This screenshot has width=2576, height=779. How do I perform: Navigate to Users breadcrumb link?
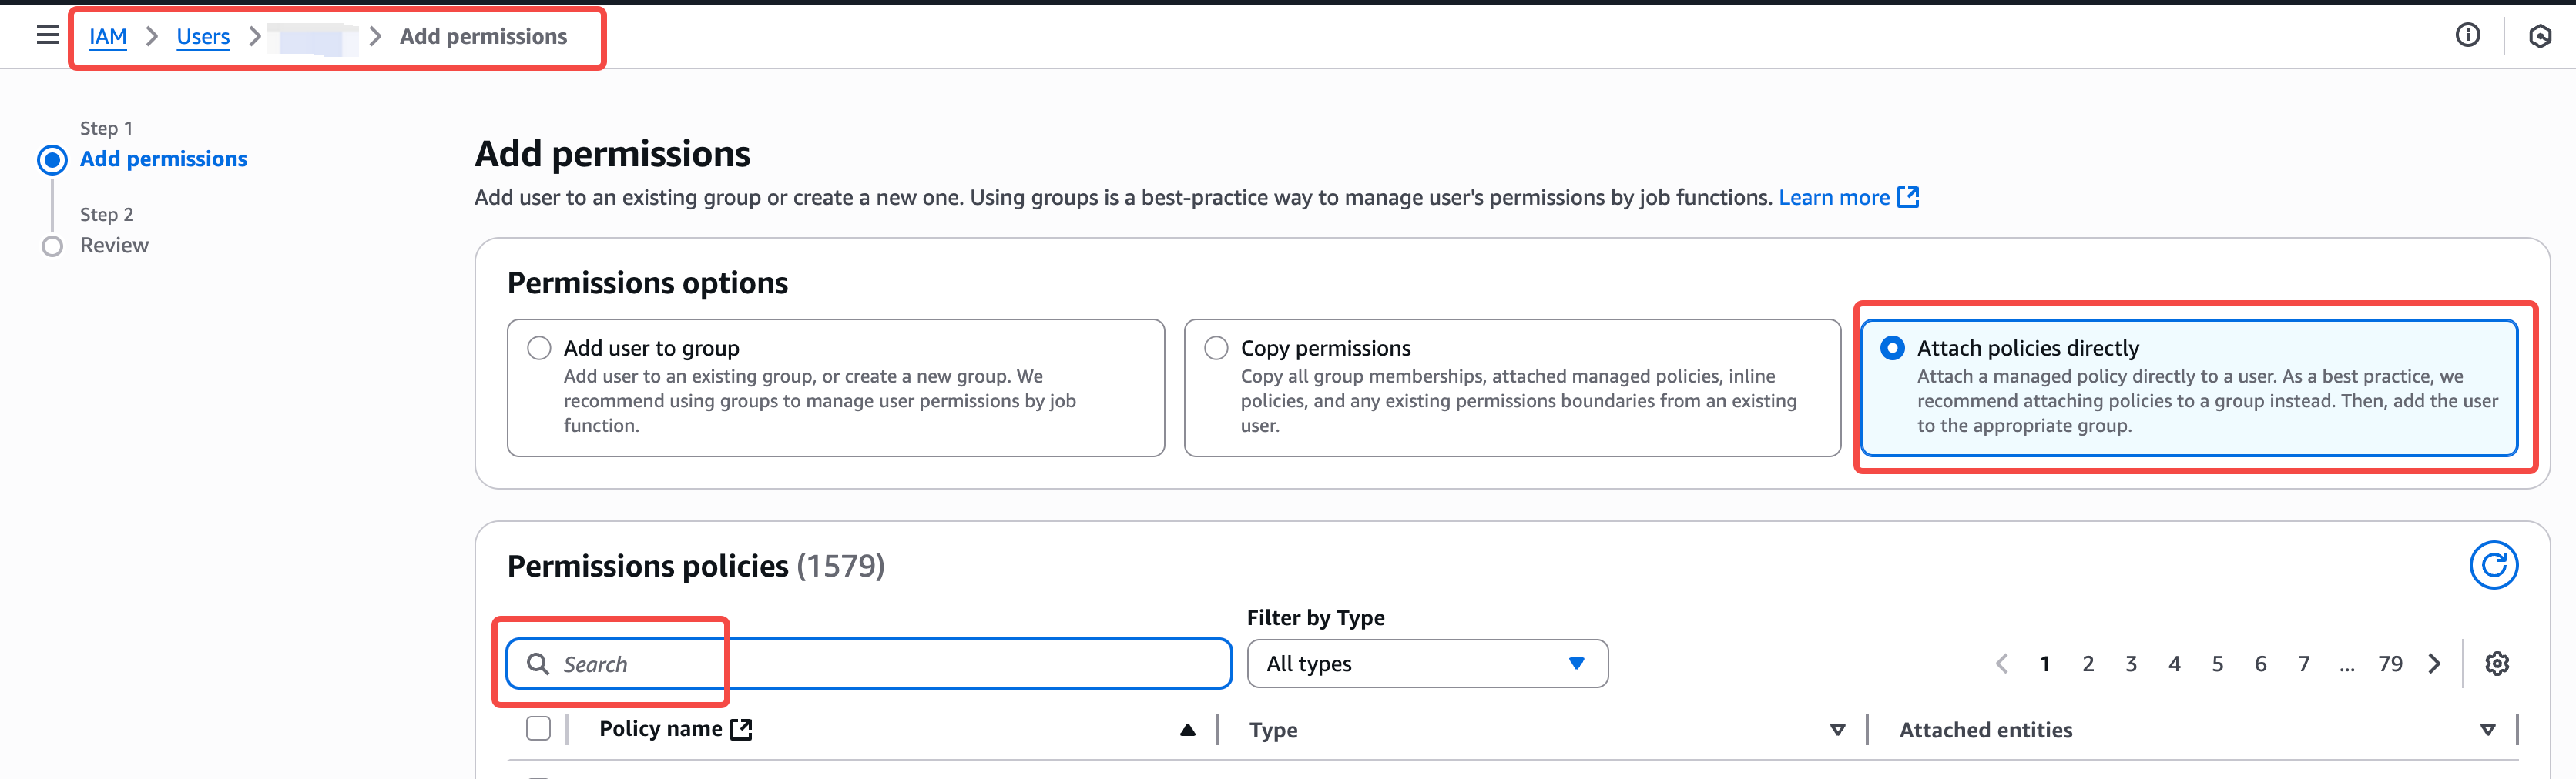[x=203, y=37]
